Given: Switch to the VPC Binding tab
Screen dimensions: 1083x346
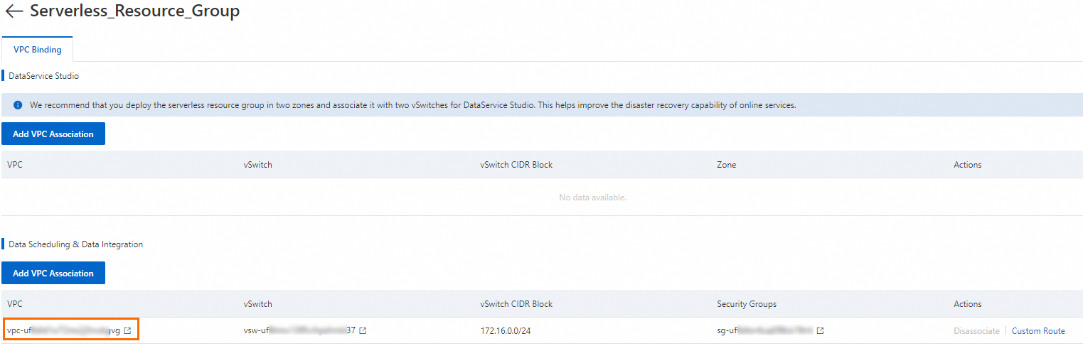Looking at the screenshot, I should [37, 50].
